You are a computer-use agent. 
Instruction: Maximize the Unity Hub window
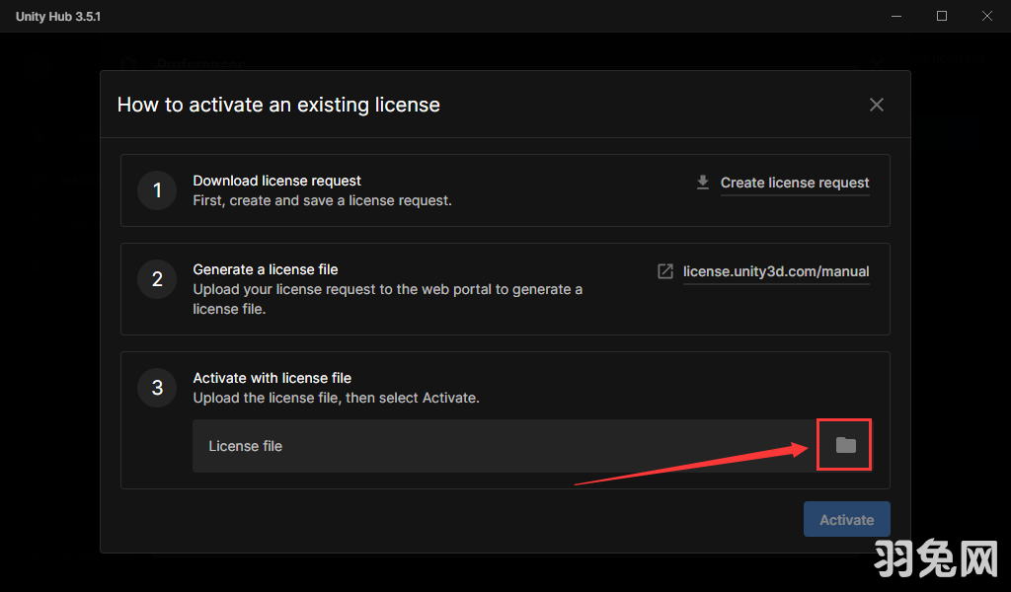click(x=942, y=16)
